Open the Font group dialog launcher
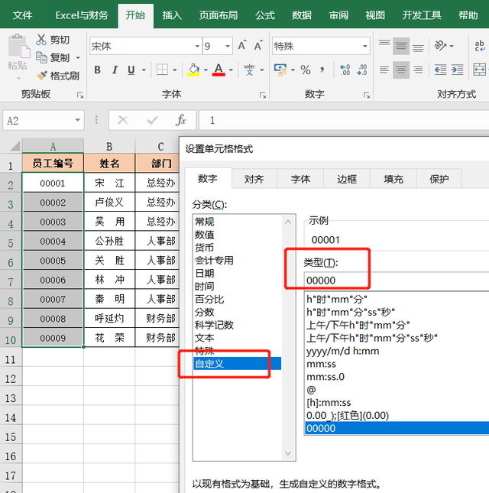489x493 pixels. coord(263,95)
